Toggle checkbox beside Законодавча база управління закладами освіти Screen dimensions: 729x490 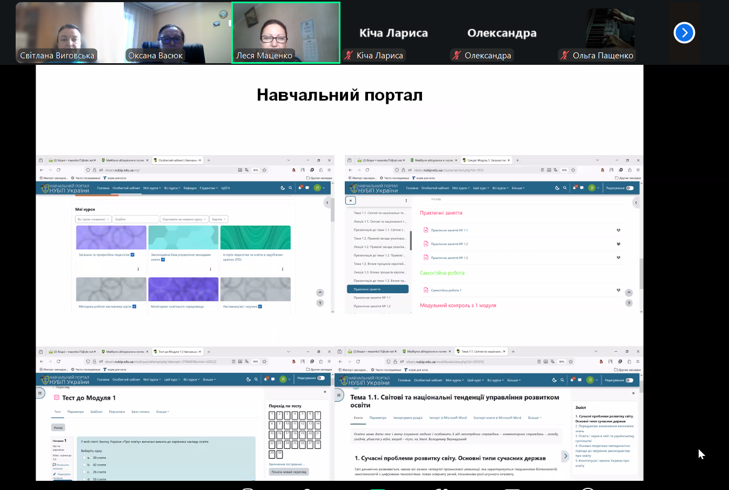[163, 259]
